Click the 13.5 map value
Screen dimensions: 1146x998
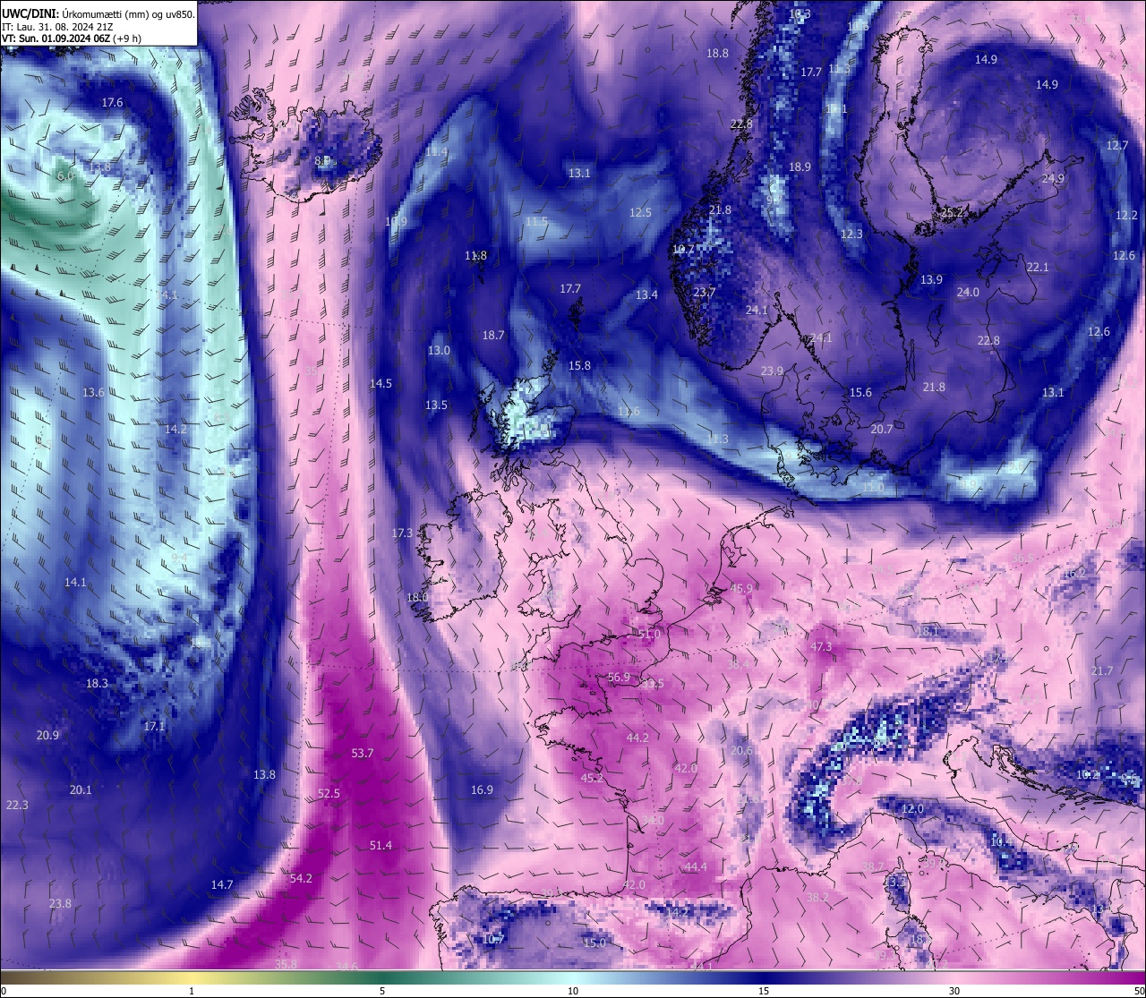click(x=436, y=405)
